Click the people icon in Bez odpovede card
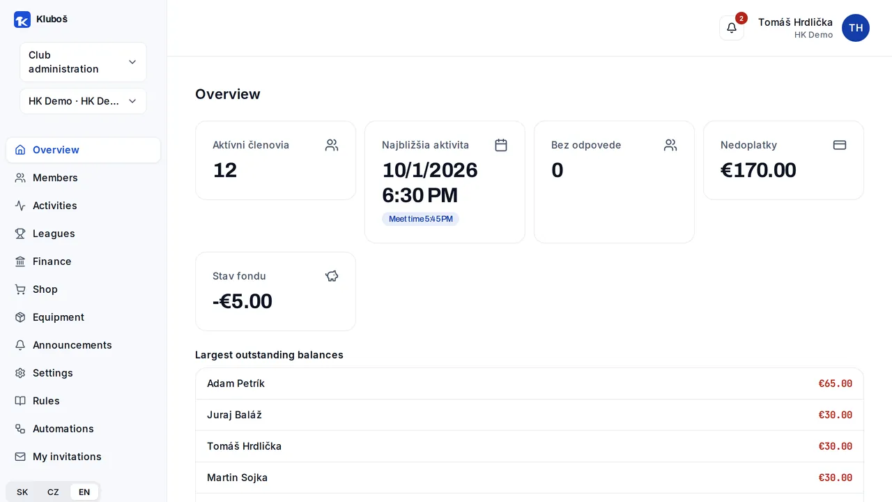This screenshot has height=502, width=892. 670,145
